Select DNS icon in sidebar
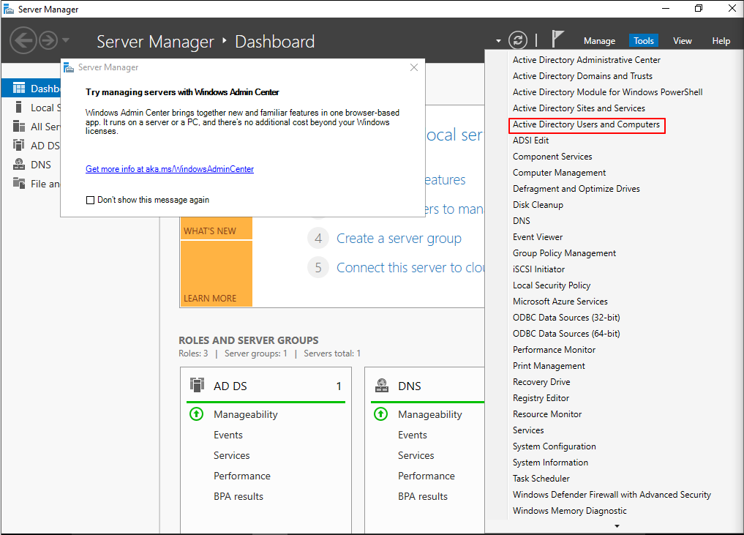 point(19,164)
